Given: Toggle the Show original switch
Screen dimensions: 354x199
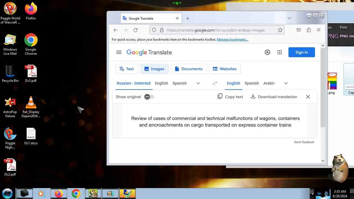Looking at the screenshot, I should point(149,97).
